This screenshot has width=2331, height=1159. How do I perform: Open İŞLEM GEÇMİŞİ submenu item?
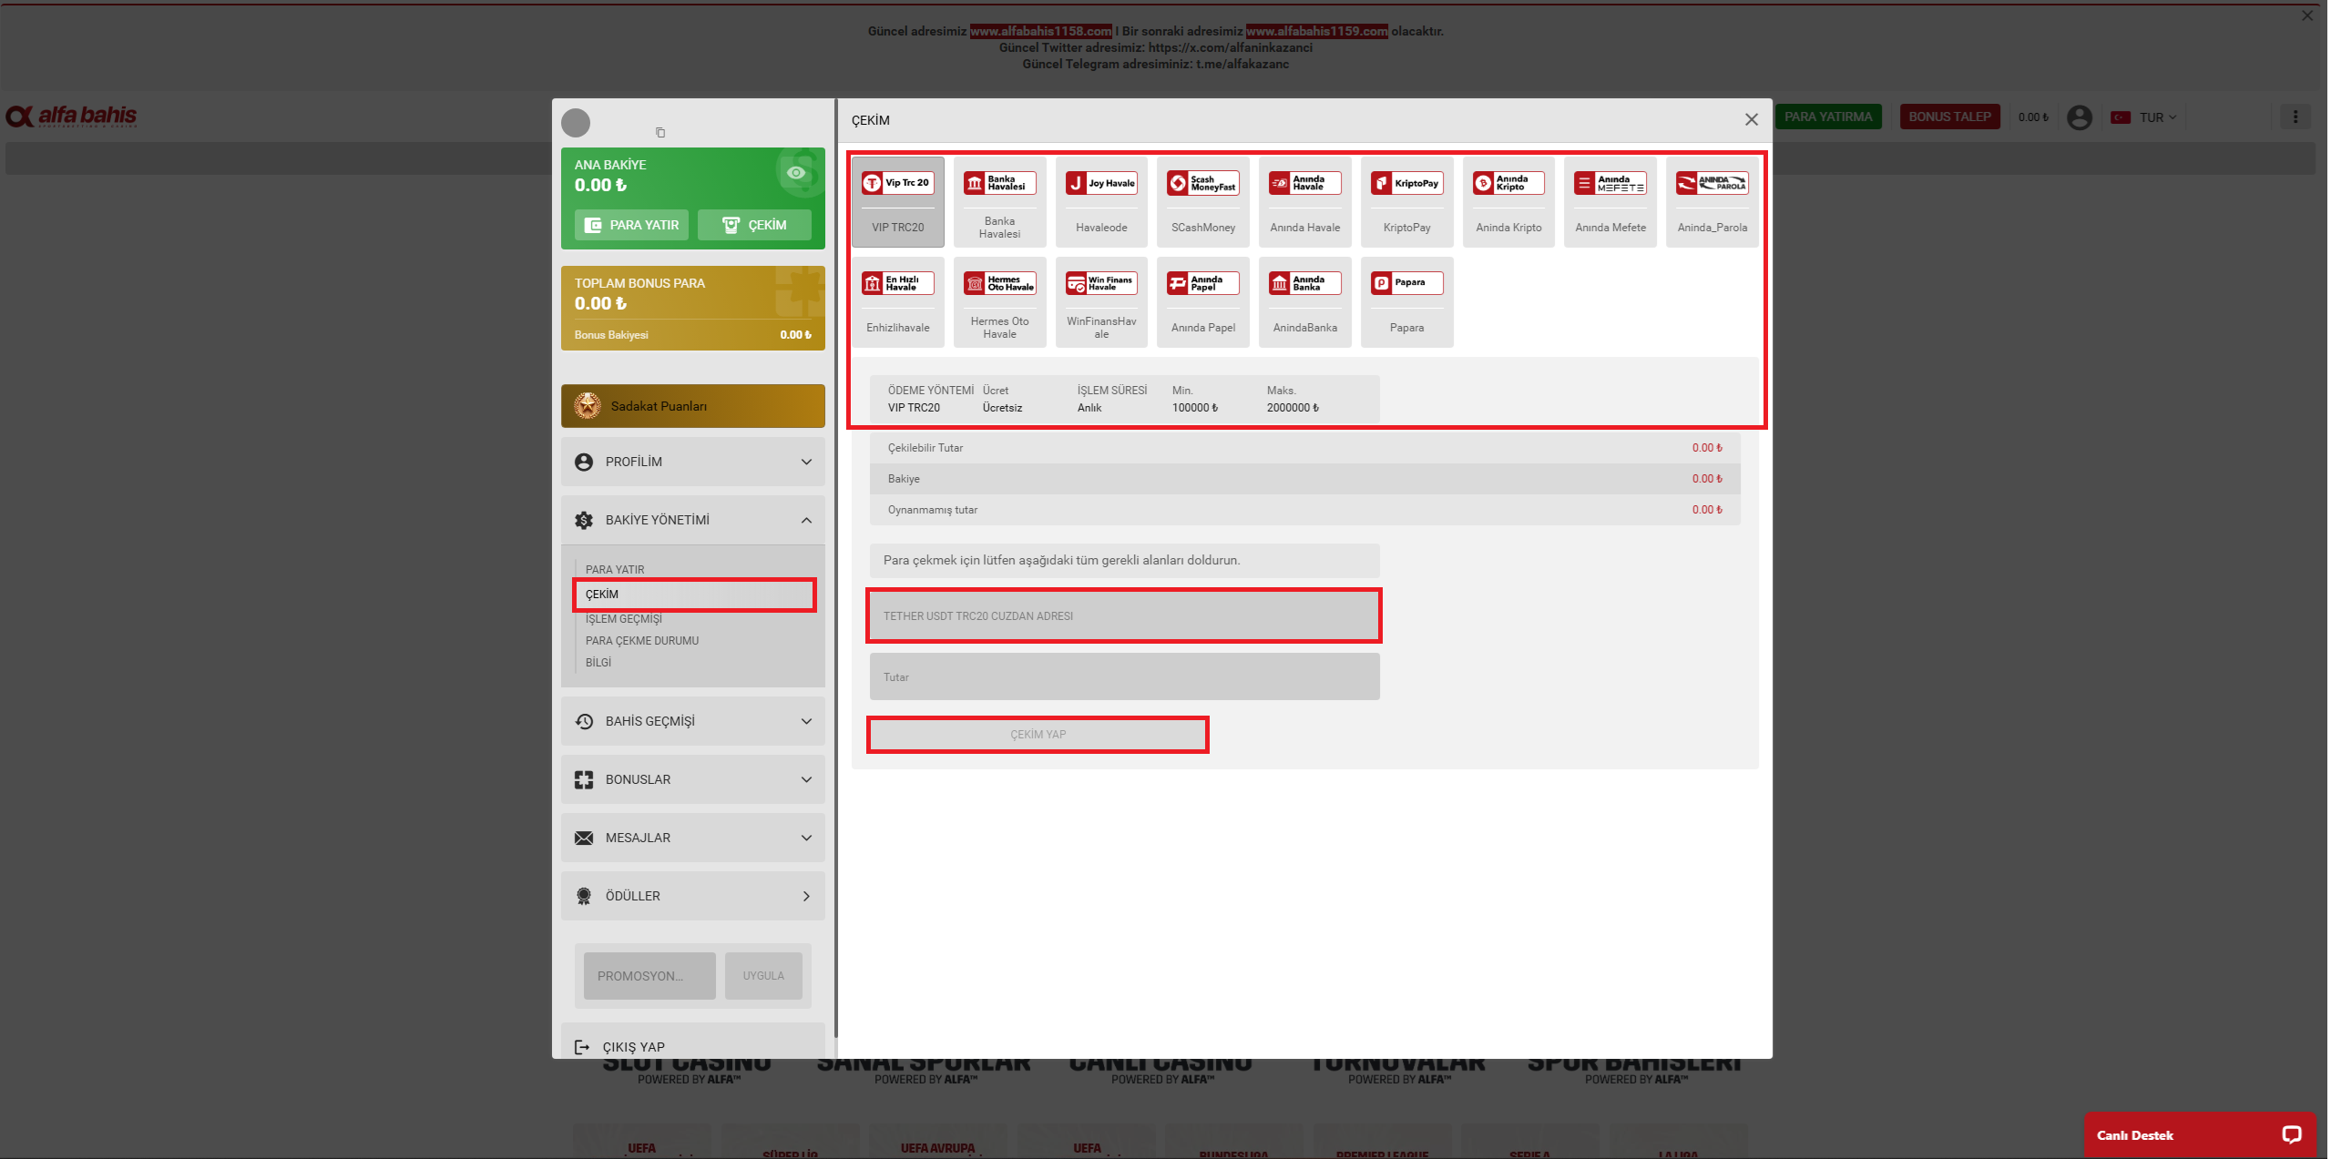(x=624, y=619)
